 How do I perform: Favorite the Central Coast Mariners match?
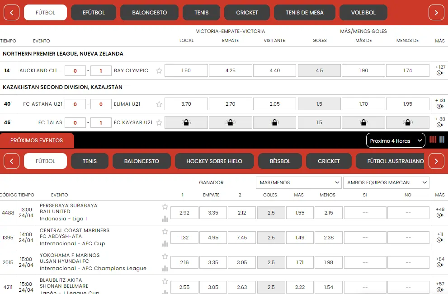(x=165, y=232)
